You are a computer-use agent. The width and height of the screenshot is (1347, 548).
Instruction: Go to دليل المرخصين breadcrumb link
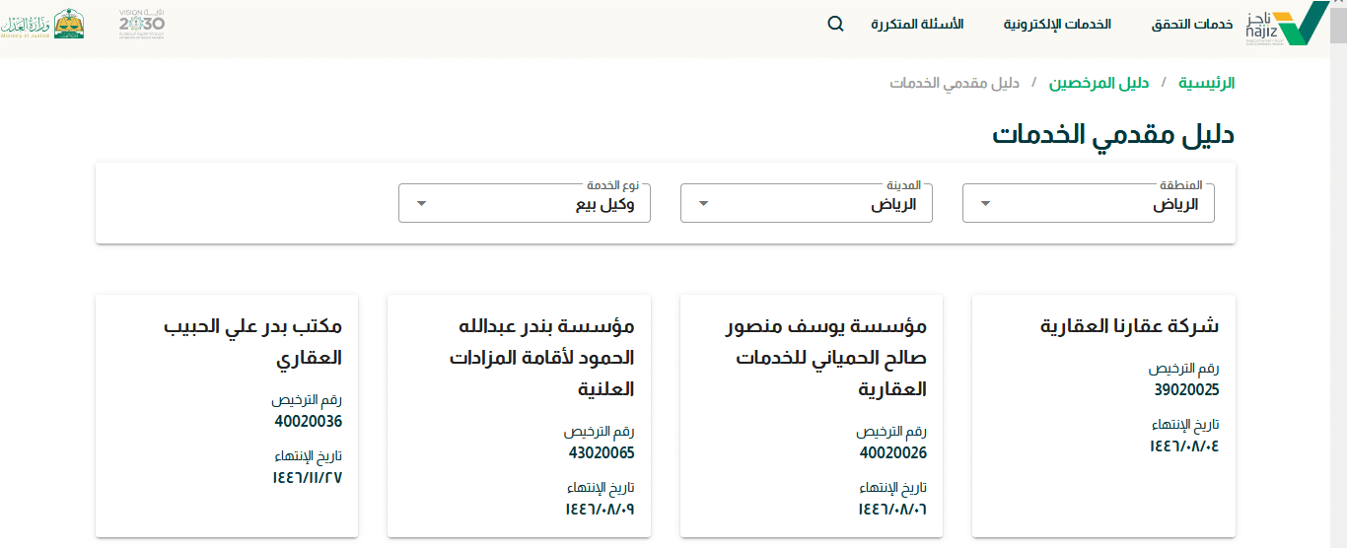point(1099,83)
